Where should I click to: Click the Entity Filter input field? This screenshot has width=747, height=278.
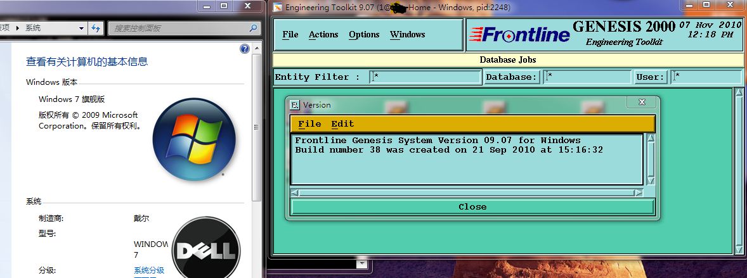(425, 77)
